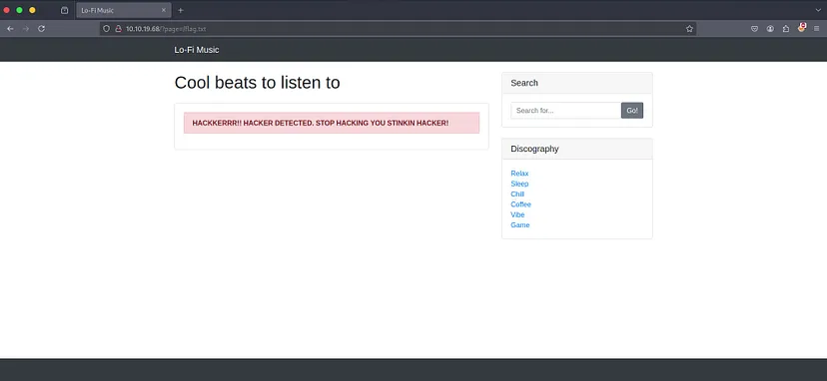The width and height of the screenshot is (827, 381).
Task: Open the Sleep discography link
Action: [x=519, y=184]
